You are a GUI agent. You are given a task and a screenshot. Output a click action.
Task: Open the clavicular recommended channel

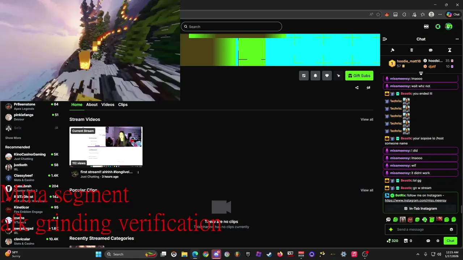tap(32, 241)
